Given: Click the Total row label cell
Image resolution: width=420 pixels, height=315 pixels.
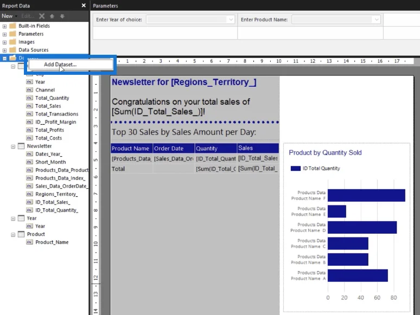Looking at the screenshot, I should (131, 169).
